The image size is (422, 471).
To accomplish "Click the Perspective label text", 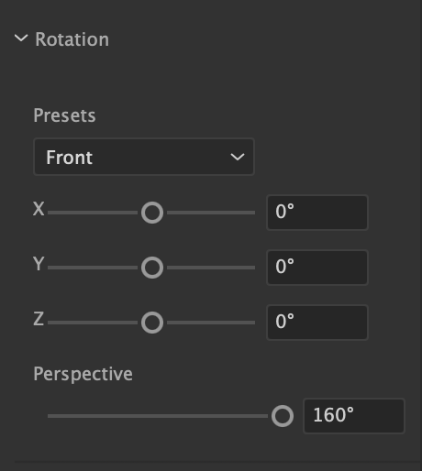I will [83, 374].
